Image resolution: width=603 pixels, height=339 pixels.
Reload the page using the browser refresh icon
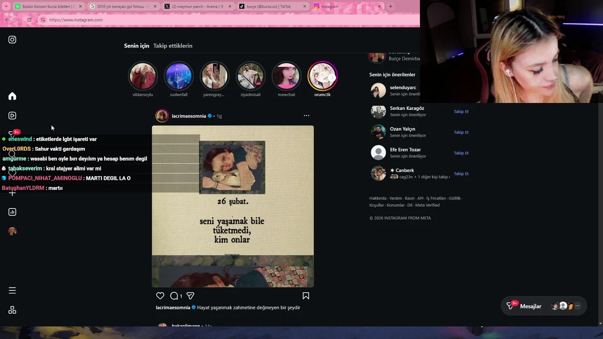(x=29, y=20)
